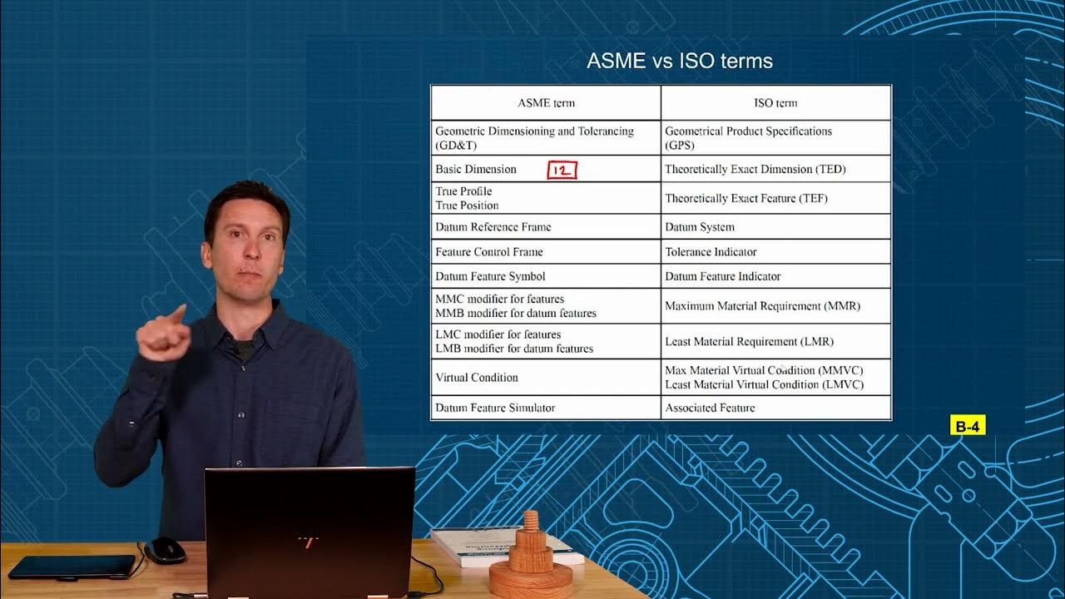Click 'Least Material Virtual Condition (LMVC)' text
Viewport: 1065px width, 599px height.
coord(764,384)
